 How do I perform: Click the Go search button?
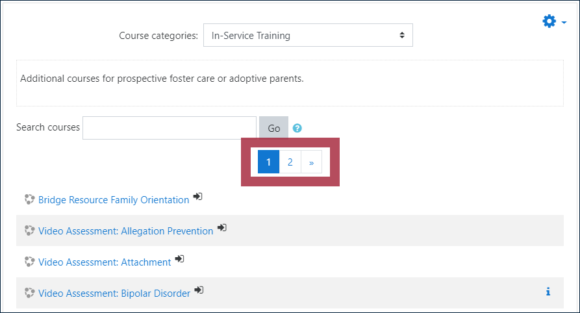tap(273, 128)
